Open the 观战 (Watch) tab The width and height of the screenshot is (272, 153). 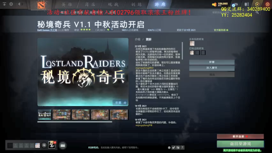(113, 4)
